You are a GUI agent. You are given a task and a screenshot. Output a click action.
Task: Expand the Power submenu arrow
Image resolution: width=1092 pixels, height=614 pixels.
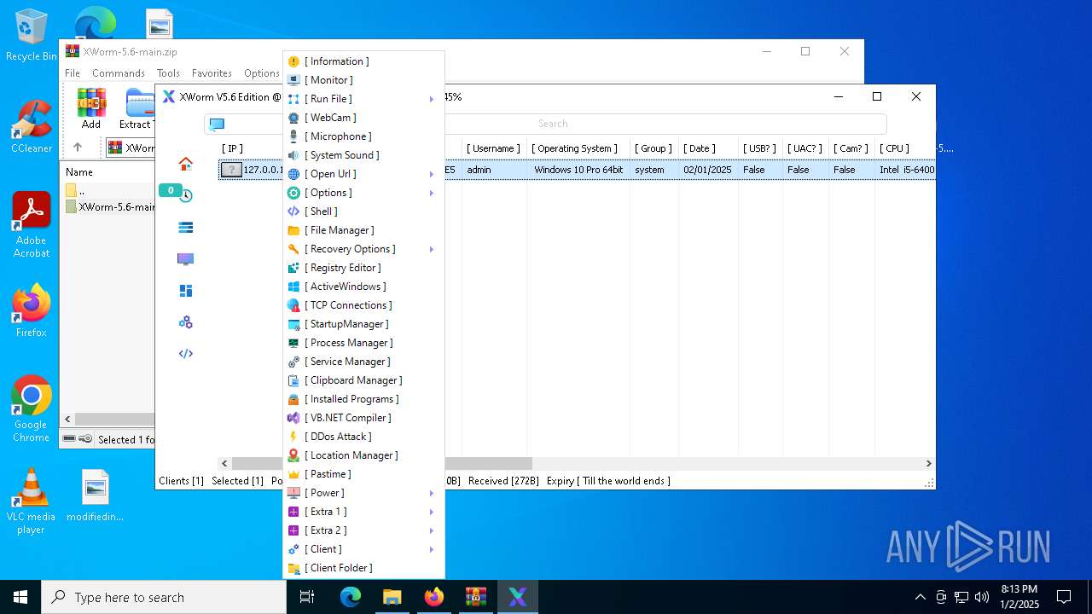pyautogui.click(x=432, y=493)
